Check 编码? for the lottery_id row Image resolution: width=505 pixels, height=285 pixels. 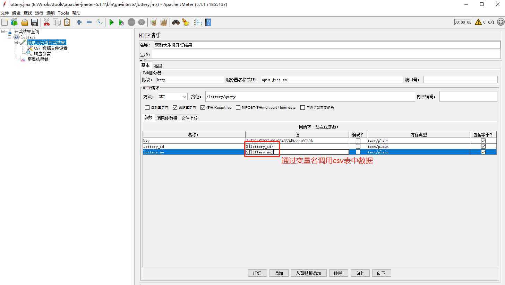[358, 146]
